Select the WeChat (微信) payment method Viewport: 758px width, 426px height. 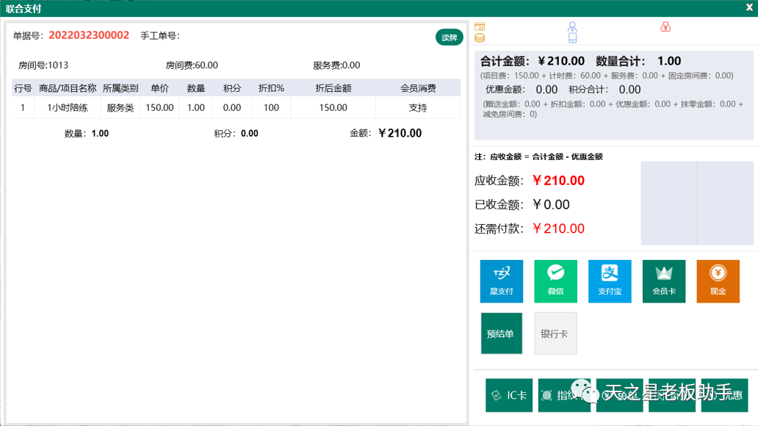coord(555,281)
